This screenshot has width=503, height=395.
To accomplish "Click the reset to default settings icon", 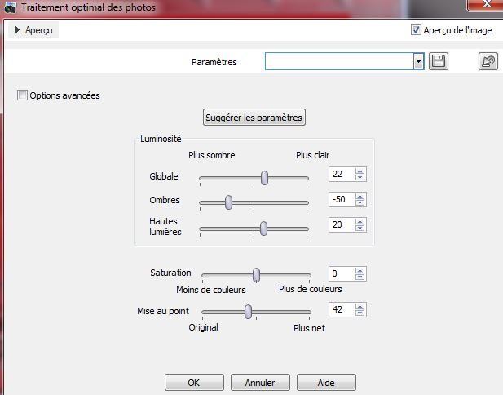I will pos(488,61).
